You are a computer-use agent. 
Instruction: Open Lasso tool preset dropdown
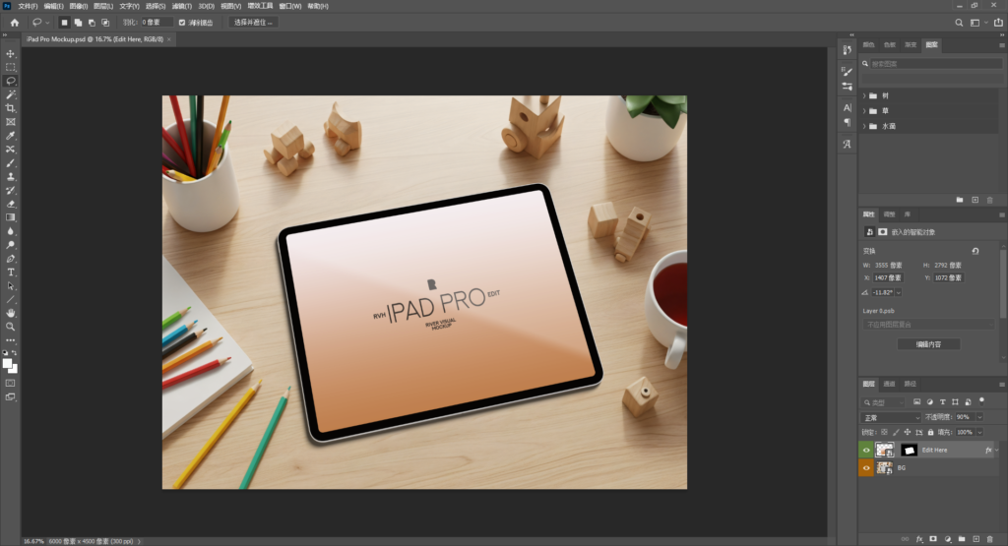(x=47, y=23)
